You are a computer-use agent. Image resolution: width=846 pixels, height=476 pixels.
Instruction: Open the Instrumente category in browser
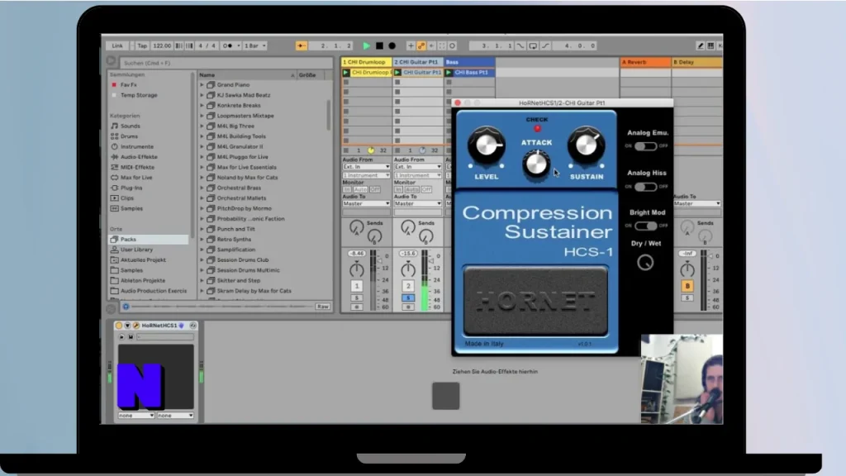click(136, 146)
